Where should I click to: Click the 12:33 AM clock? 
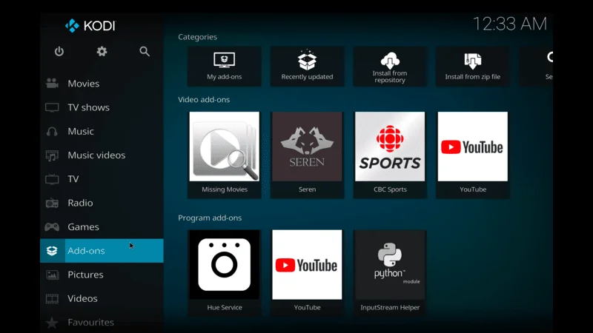click(510, 24)
